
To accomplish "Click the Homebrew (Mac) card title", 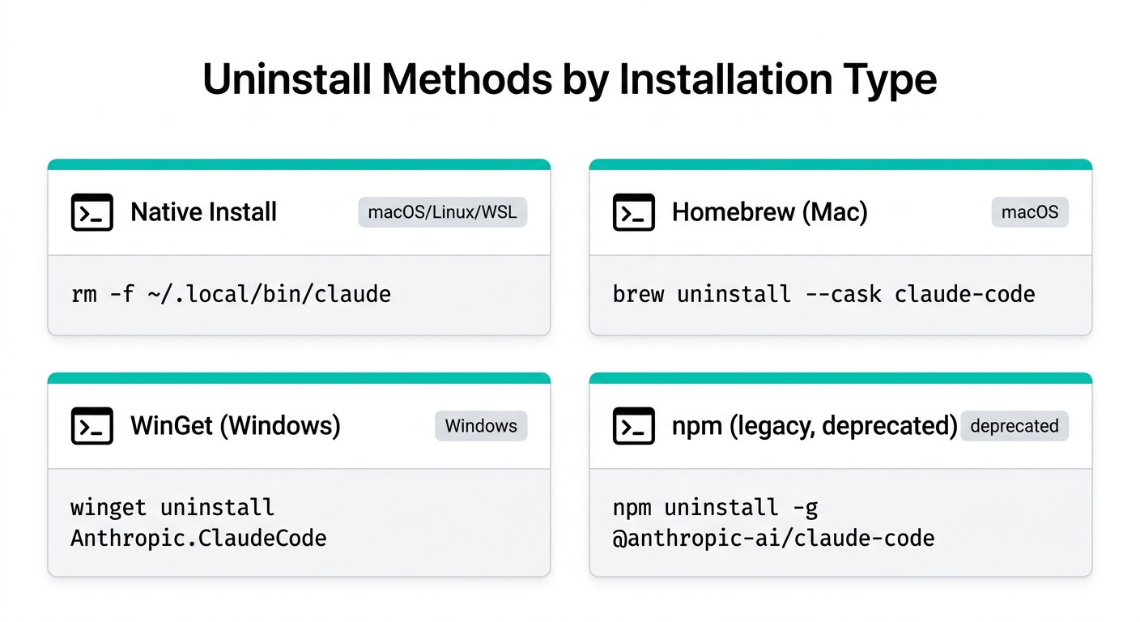I will coord(769,213).
